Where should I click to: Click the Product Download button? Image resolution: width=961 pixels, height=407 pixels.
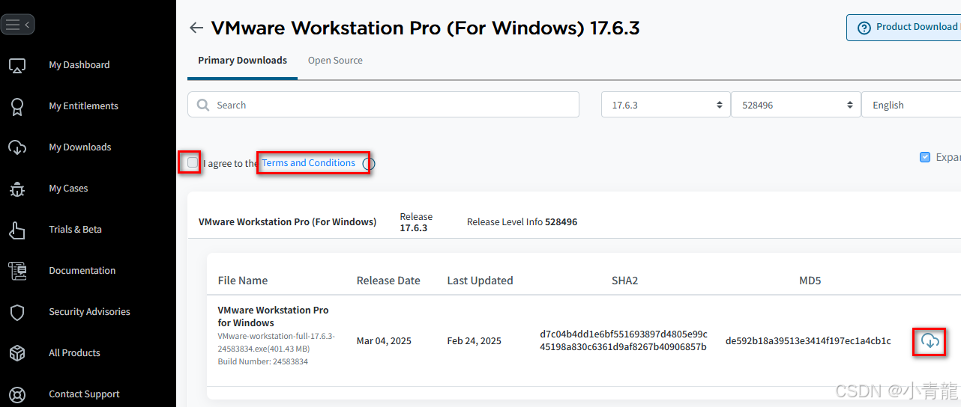coord(904,28)
